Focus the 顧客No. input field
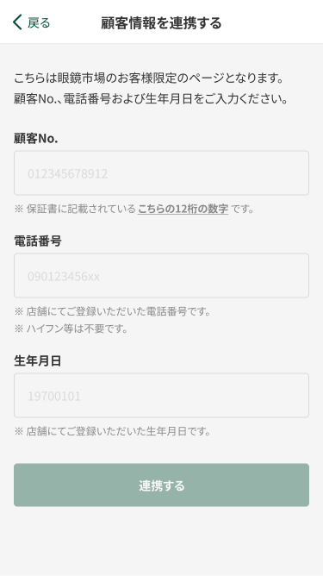The width and height of the screenshot is (323, 576). tap(162, 173)
